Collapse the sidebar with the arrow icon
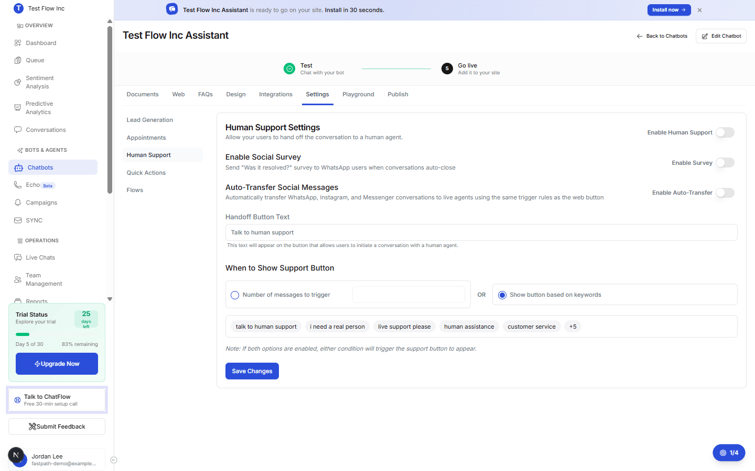 point(114,460)
